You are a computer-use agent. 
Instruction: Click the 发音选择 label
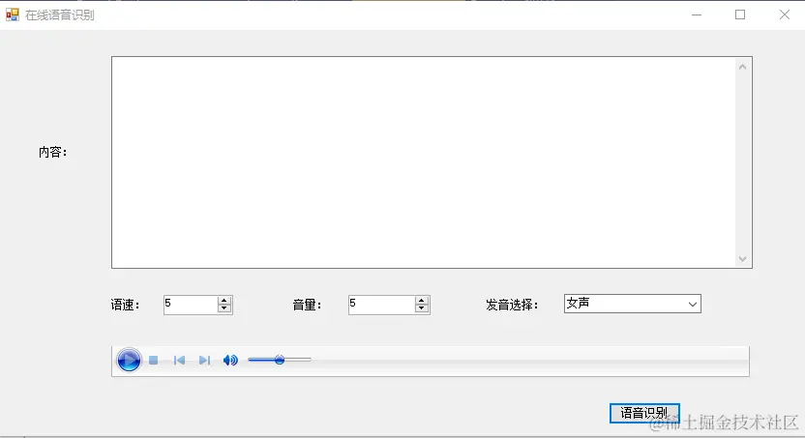(512, 306)
